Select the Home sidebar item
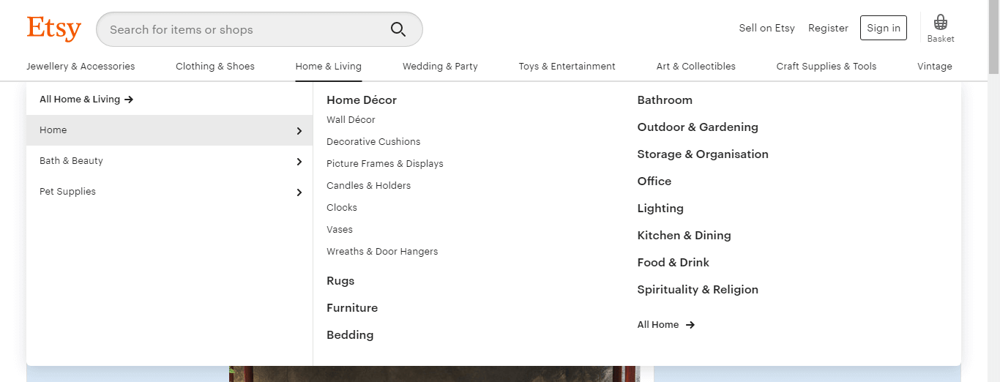The image size is (1000, 382). [x=170, y=130]
